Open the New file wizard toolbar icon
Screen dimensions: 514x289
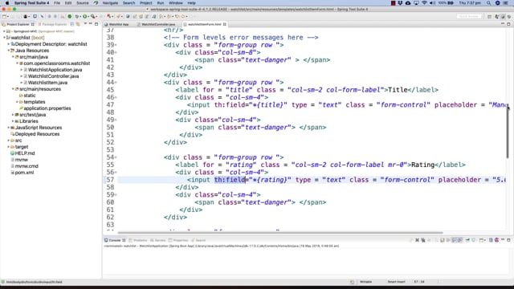[4, 16]
